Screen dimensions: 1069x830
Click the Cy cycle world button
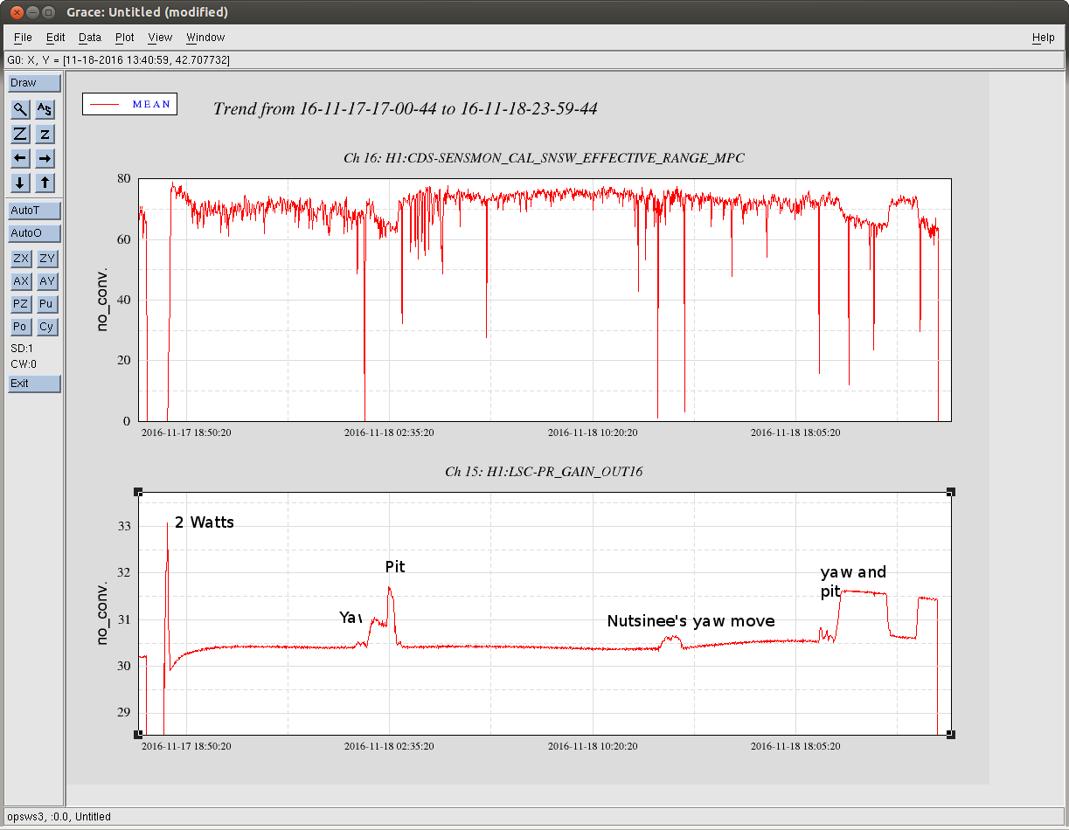tap(46, 327)
